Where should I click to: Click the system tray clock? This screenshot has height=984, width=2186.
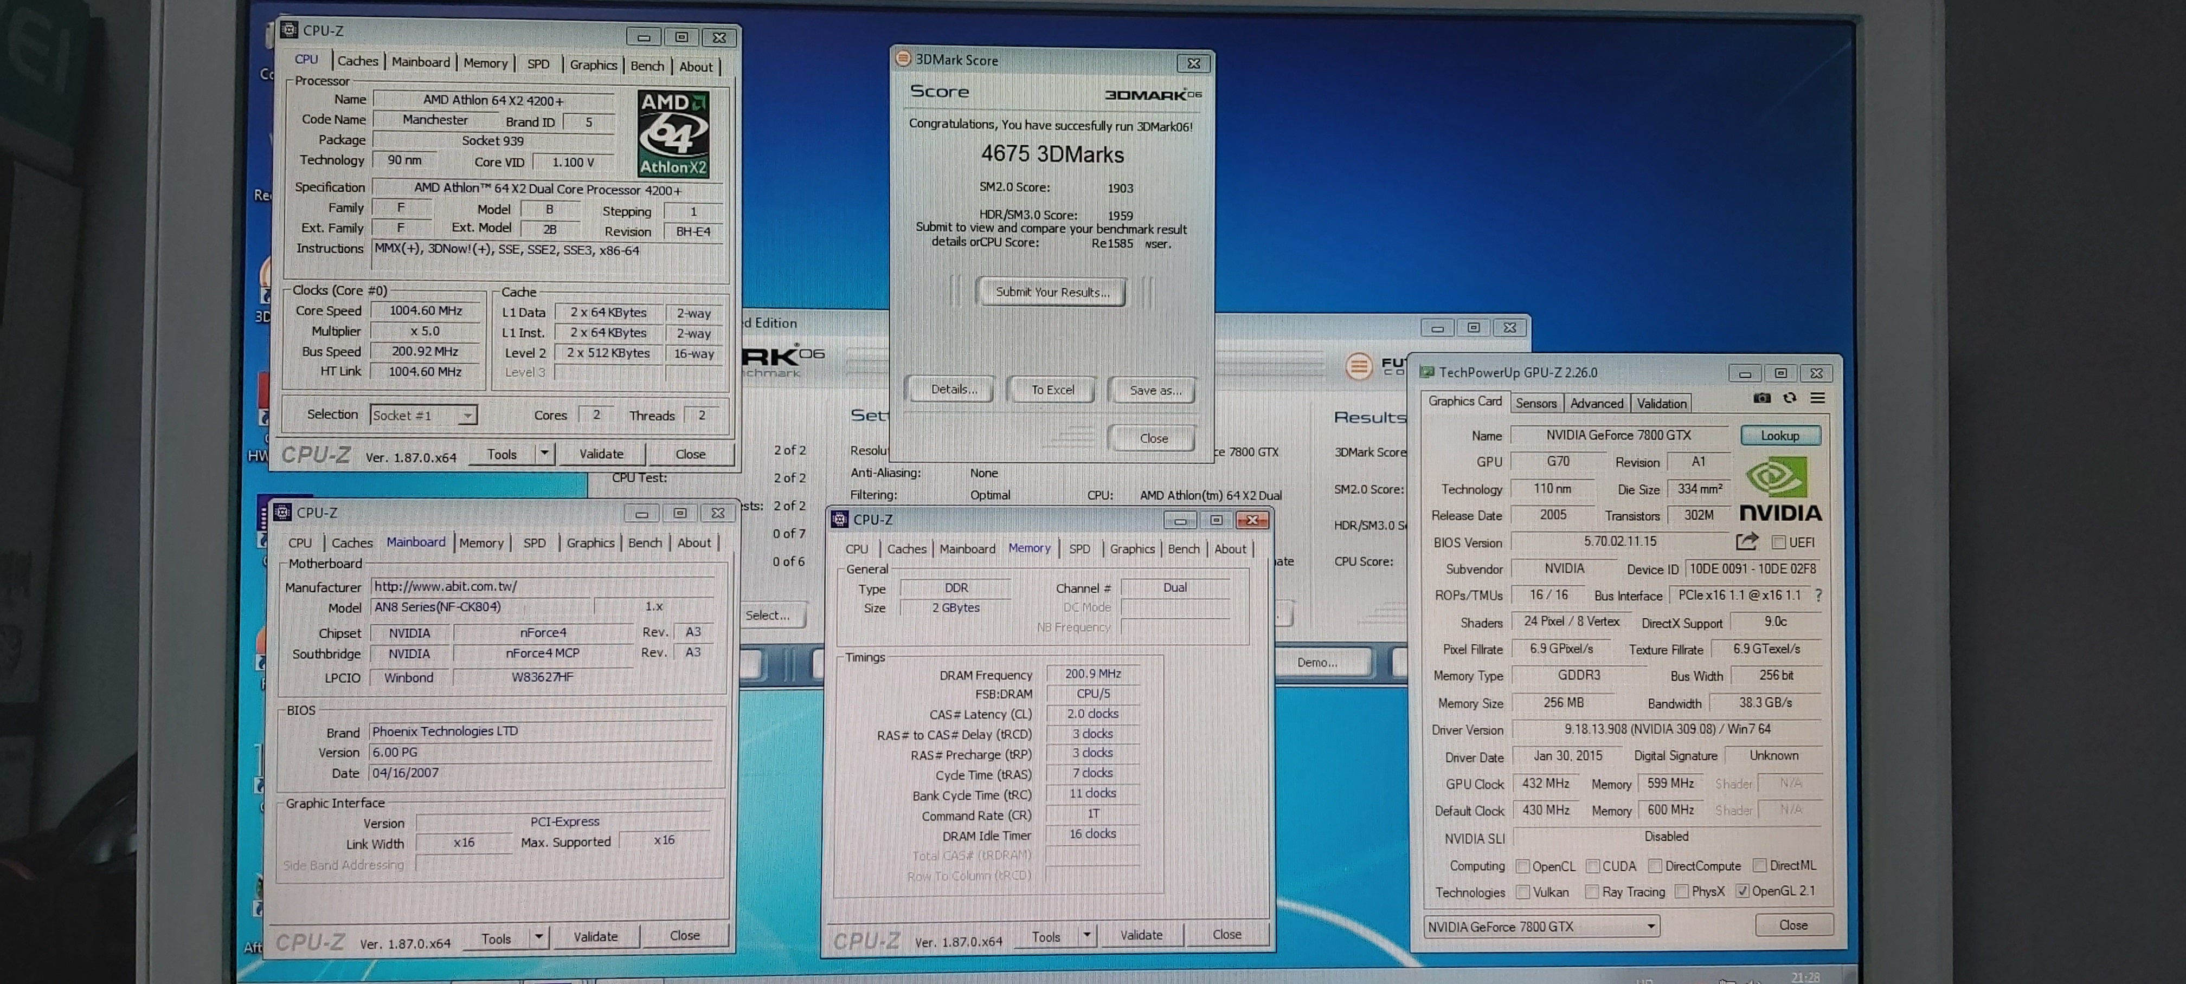click(x=1805, y=977)
